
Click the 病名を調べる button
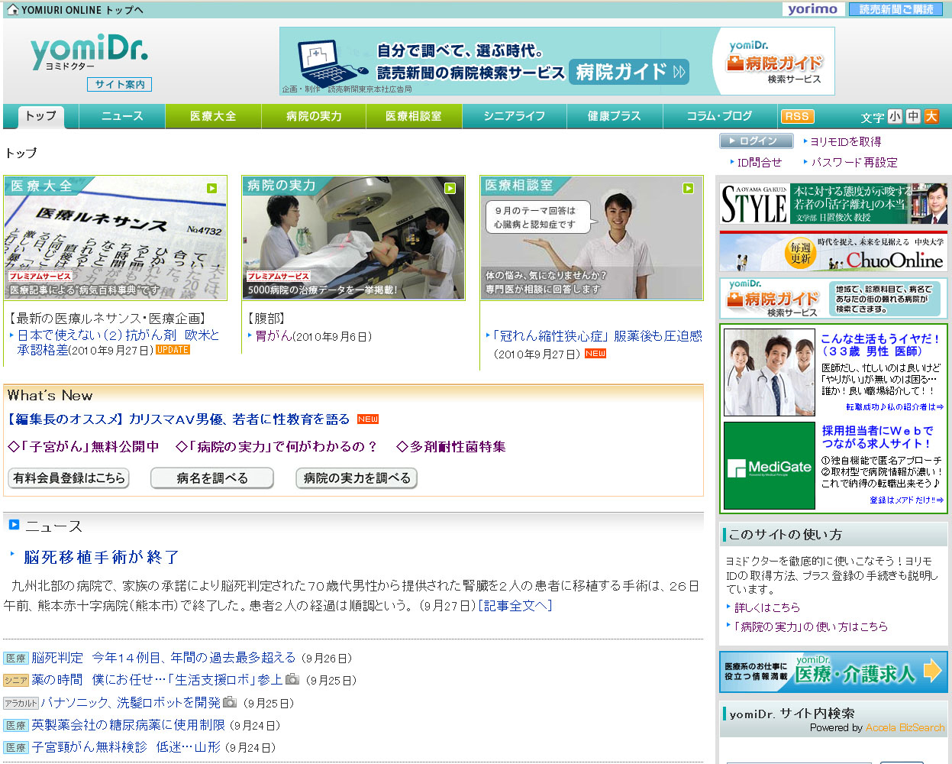[x=212, y=478]
